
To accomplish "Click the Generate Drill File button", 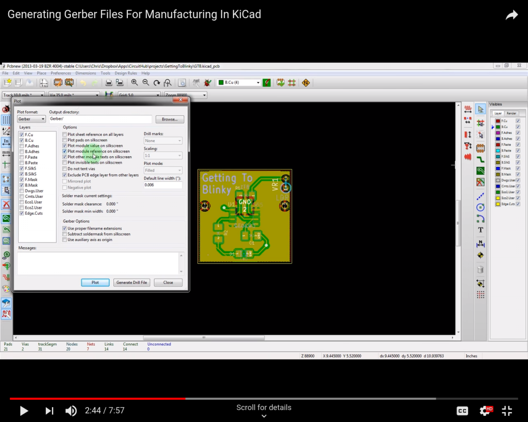I will pyautogui.click(x=132, y=282).
